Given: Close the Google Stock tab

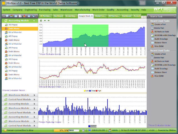Looking at the screenshot, I should pyautogui.click(x=92, y=16).
